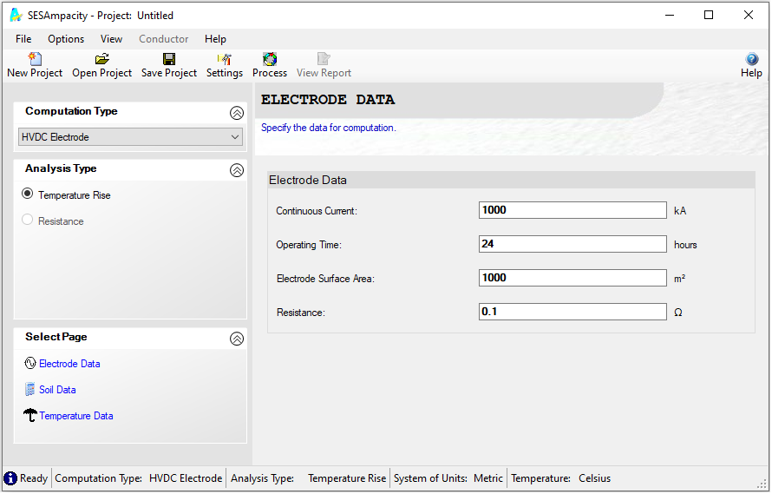772x494 pixels.
Task: Collapse the Select Page panel
Action: 237,339
